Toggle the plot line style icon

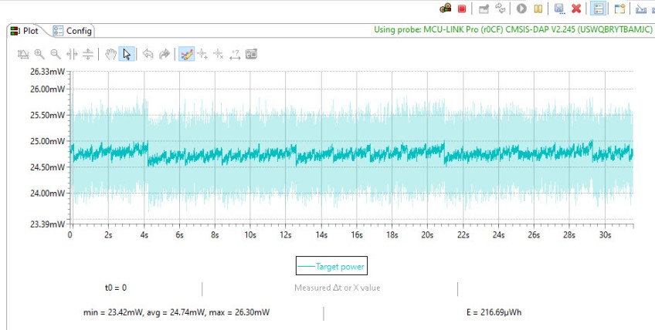pyautogui.click(x=186, y=54)
